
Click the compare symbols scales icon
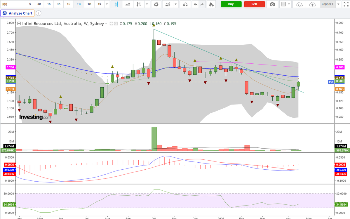[x=185, y=4]
